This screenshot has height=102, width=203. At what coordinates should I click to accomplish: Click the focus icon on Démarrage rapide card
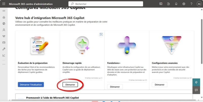point(101,34)
